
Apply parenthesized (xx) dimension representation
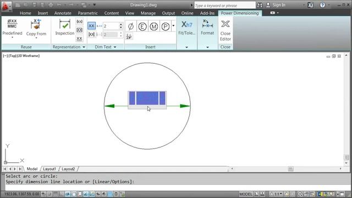(79, 21)
